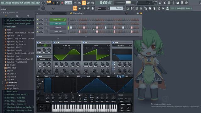The height and width of the screenshot is (113, 201).
Task: Open the Line snap dropdown
Action: (x=102, y=8)
